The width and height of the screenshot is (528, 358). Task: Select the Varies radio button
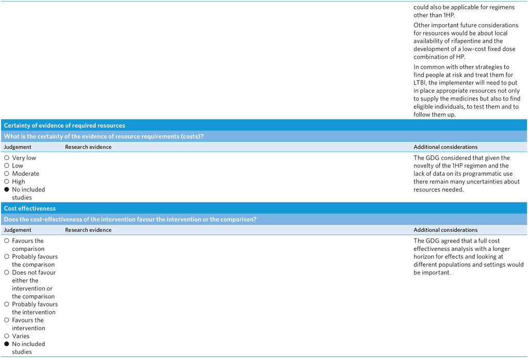click(x=6, y=336)
